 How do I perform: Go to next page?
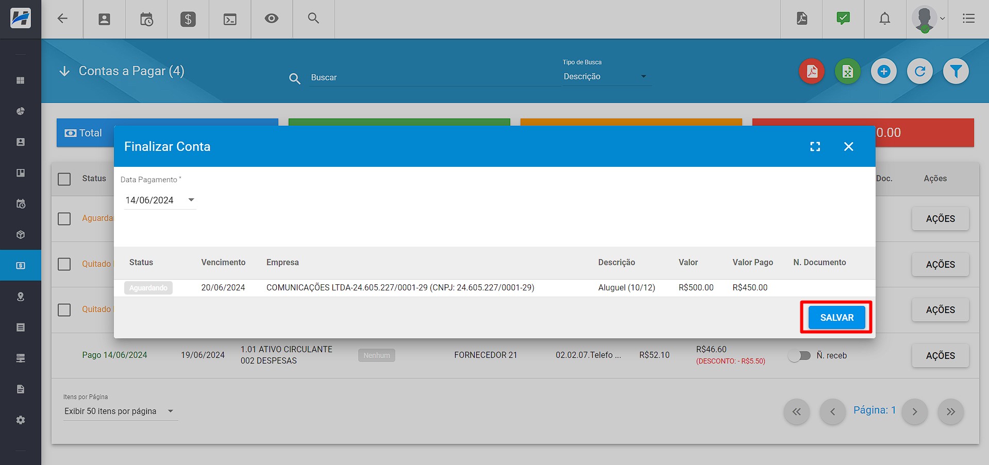(x=915, y=411)
